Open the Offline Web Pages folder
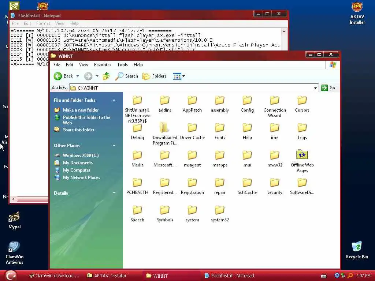Viewport: 375px width, 281px height. (302, 161)
